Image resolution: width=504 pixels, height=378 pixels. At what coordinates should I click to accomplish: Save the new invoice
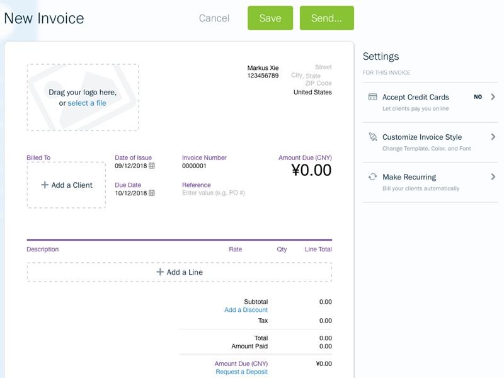[270, 18]
